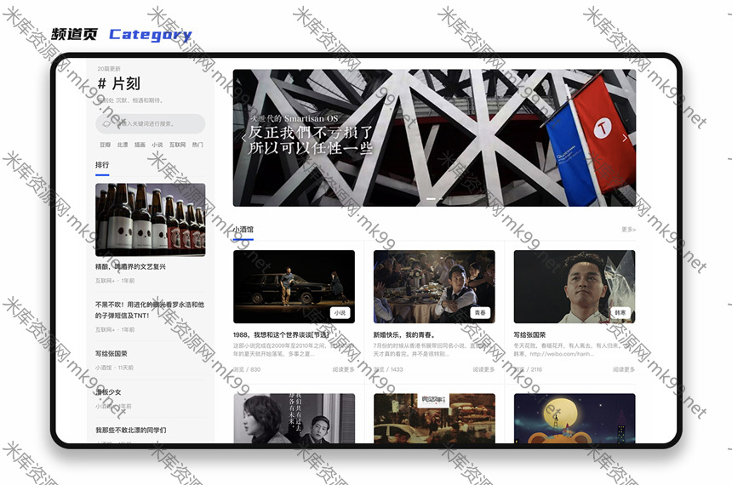Image resolution: width=732 pixels, height=485 pixels.
Task: Open the 新婚快乐 article banquet thumbnail
Action: (x=434, y=287)
